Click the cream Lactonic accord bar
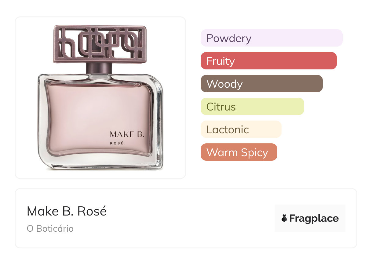This screenshot has width=372, height=263. coord(241,129)
